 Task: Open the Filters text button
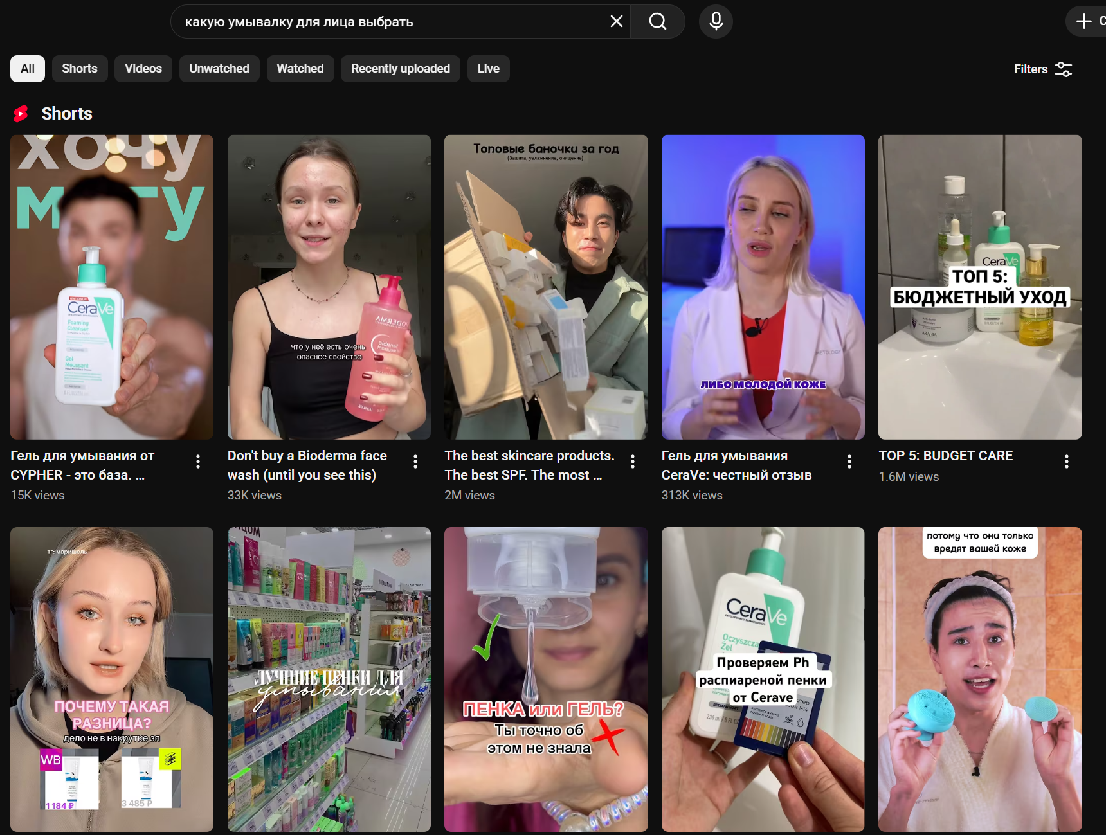coord(1031,69)
